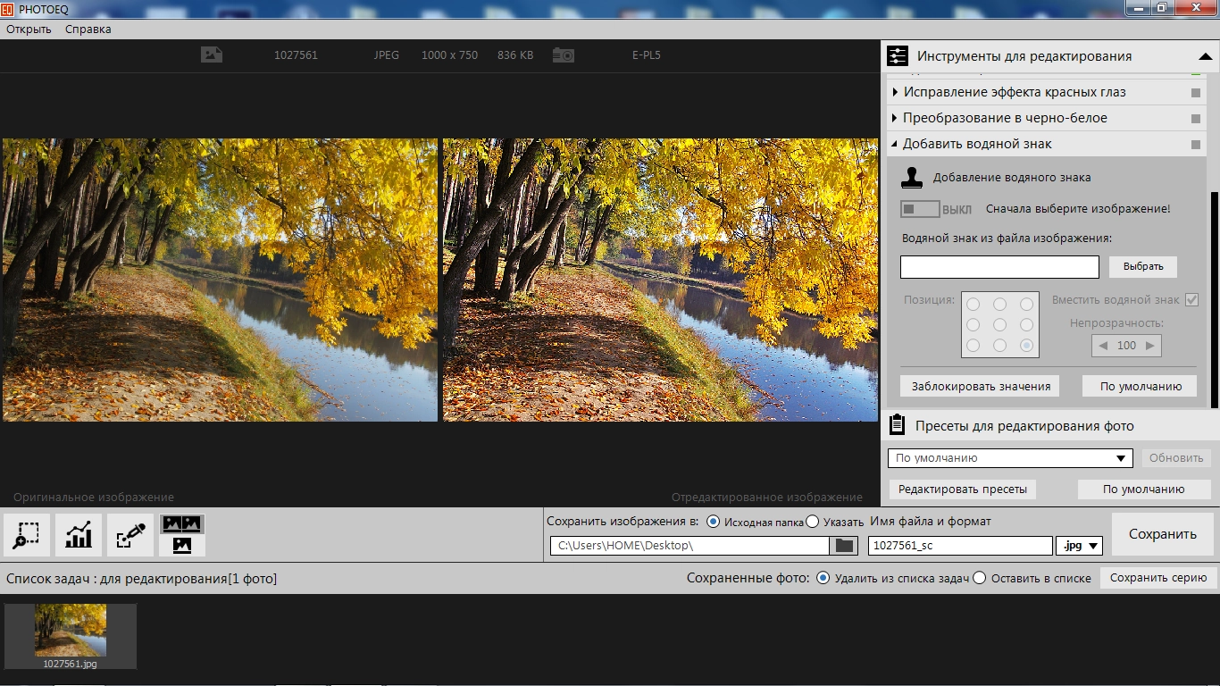Viewport: 1220px width, 686px height.
Task: Switch to single image view
Action: tap(182, 545)
